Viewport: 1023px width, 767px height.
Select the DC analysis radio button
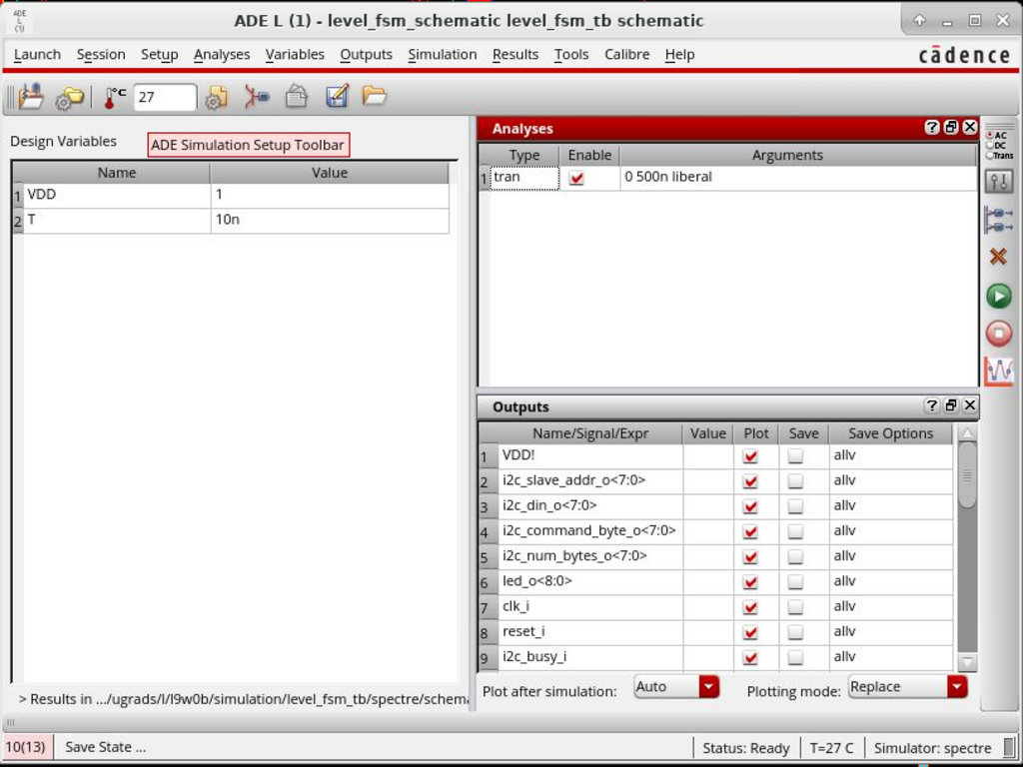point(990,145)
